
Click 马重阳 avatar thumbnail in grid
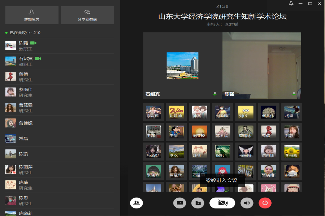(x=246, y=151)
